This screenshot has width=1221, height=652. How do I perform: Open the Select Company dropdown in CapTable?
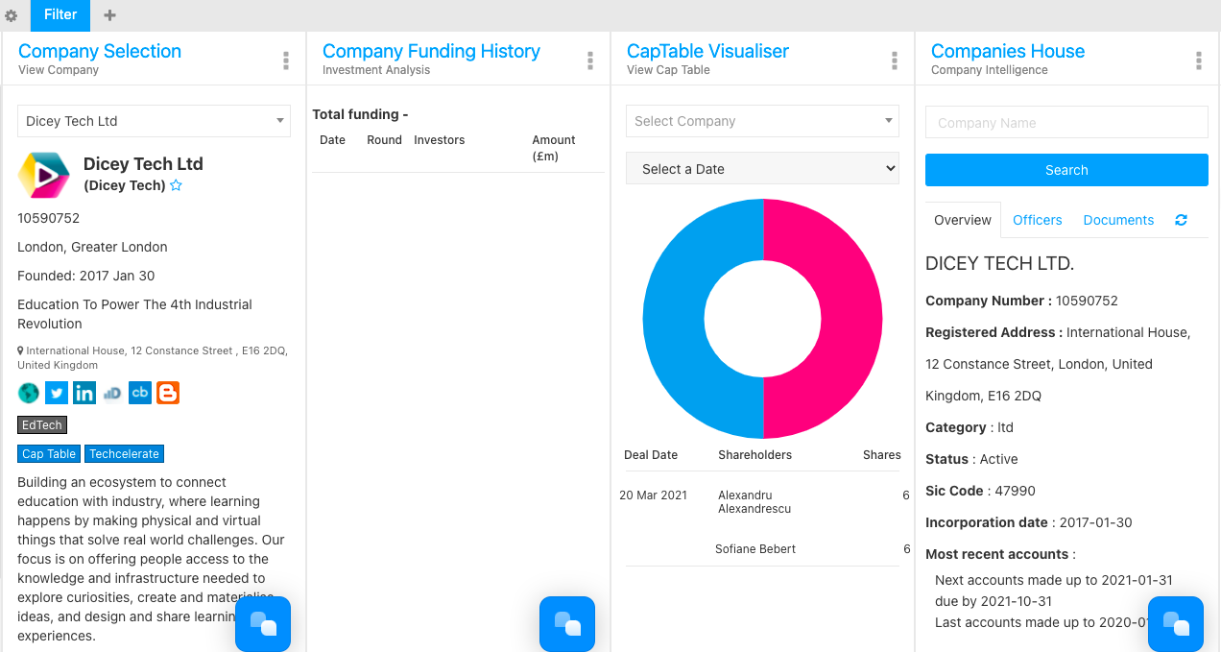(762, 121)
